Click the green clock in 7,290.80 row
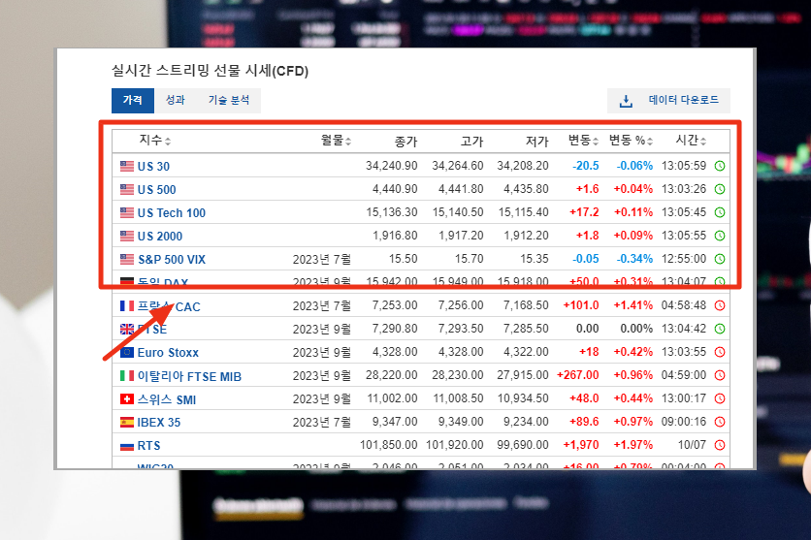The image size is (811, 540). click(x=720, y=329)
